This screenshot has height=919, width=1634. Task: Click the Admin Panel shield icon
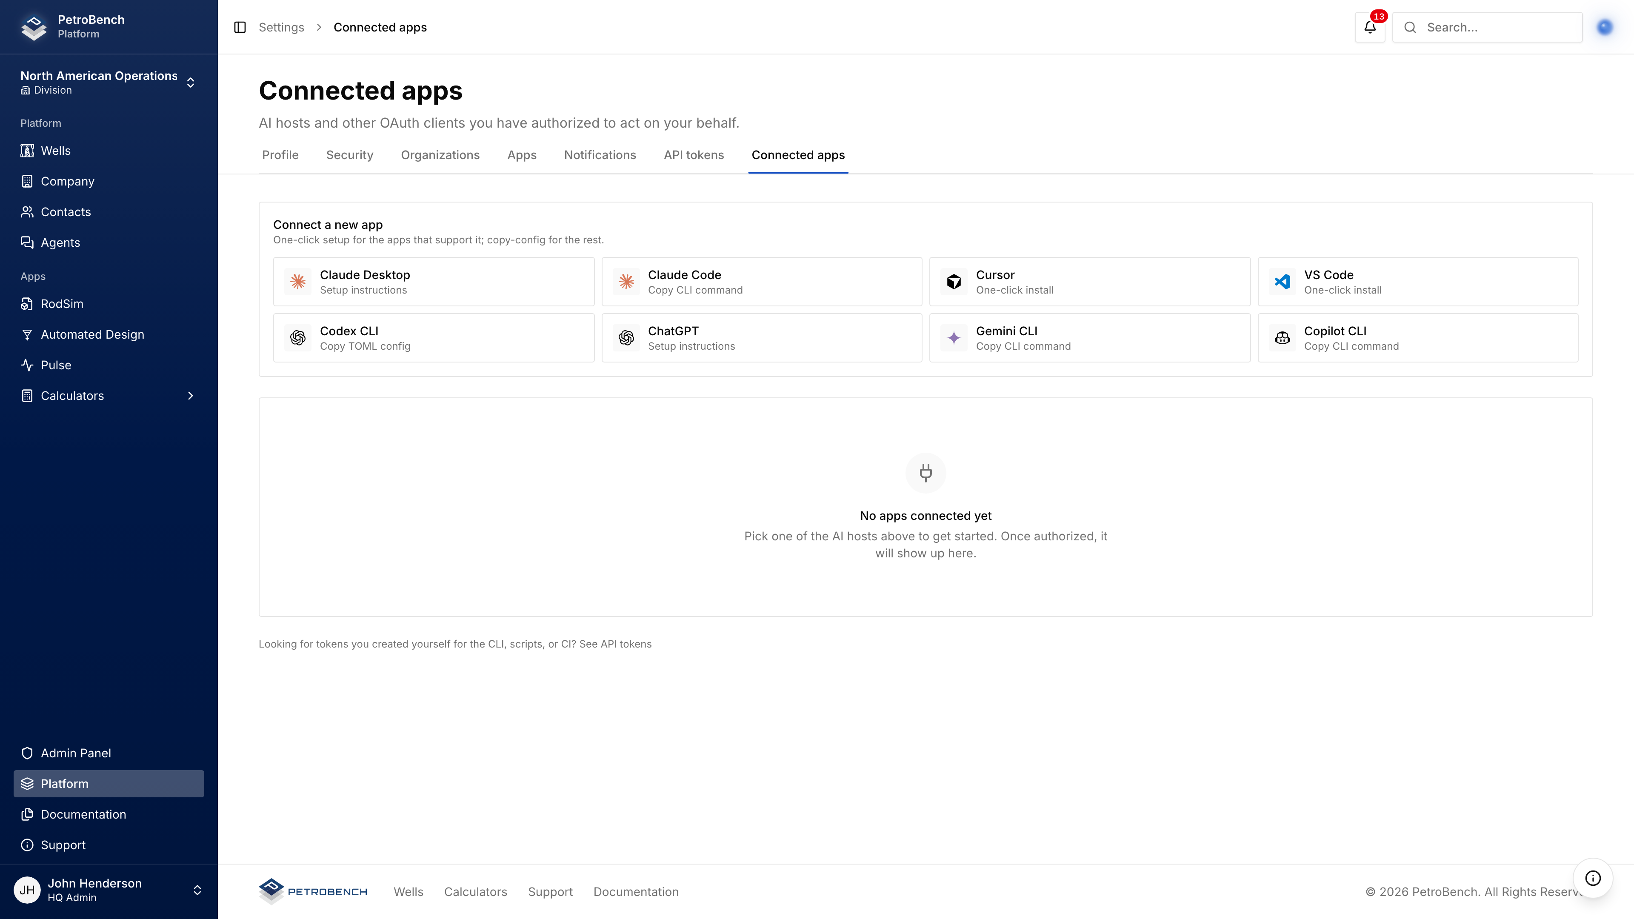click(x=27, y=753)
